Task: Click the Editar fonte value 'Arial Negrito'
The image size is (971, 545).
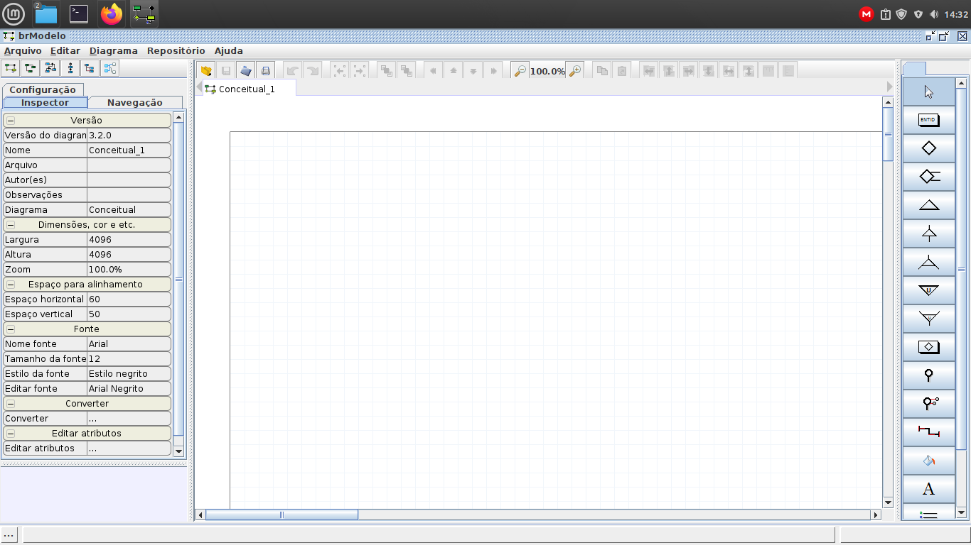Action: [x=129, y=389]
